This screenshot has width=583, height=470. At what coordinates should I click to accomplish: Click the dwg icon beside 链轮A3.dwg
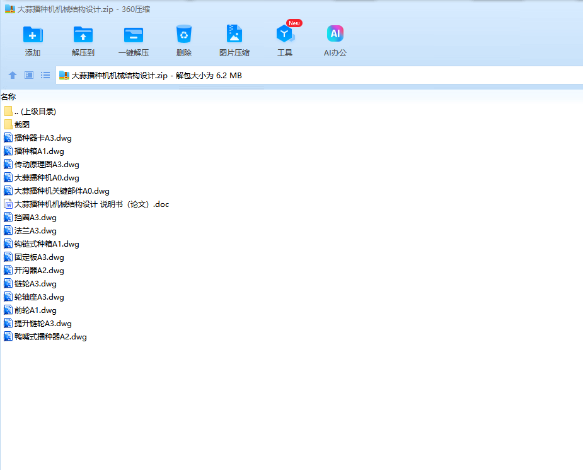pyautogui.click(x=8, y=283)
